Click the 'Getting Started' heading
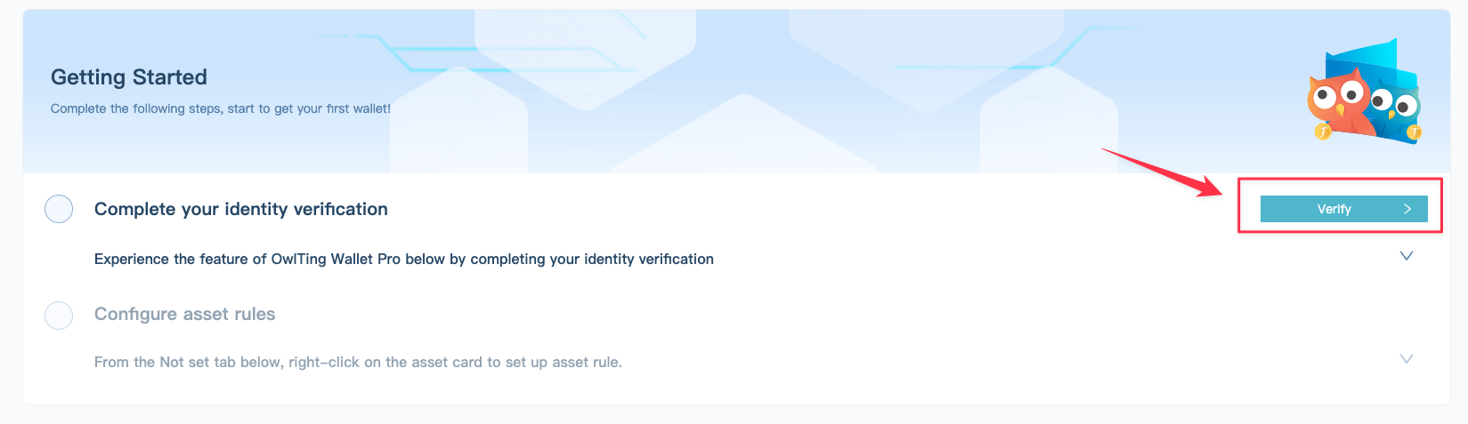 click(x=129, y=77)
